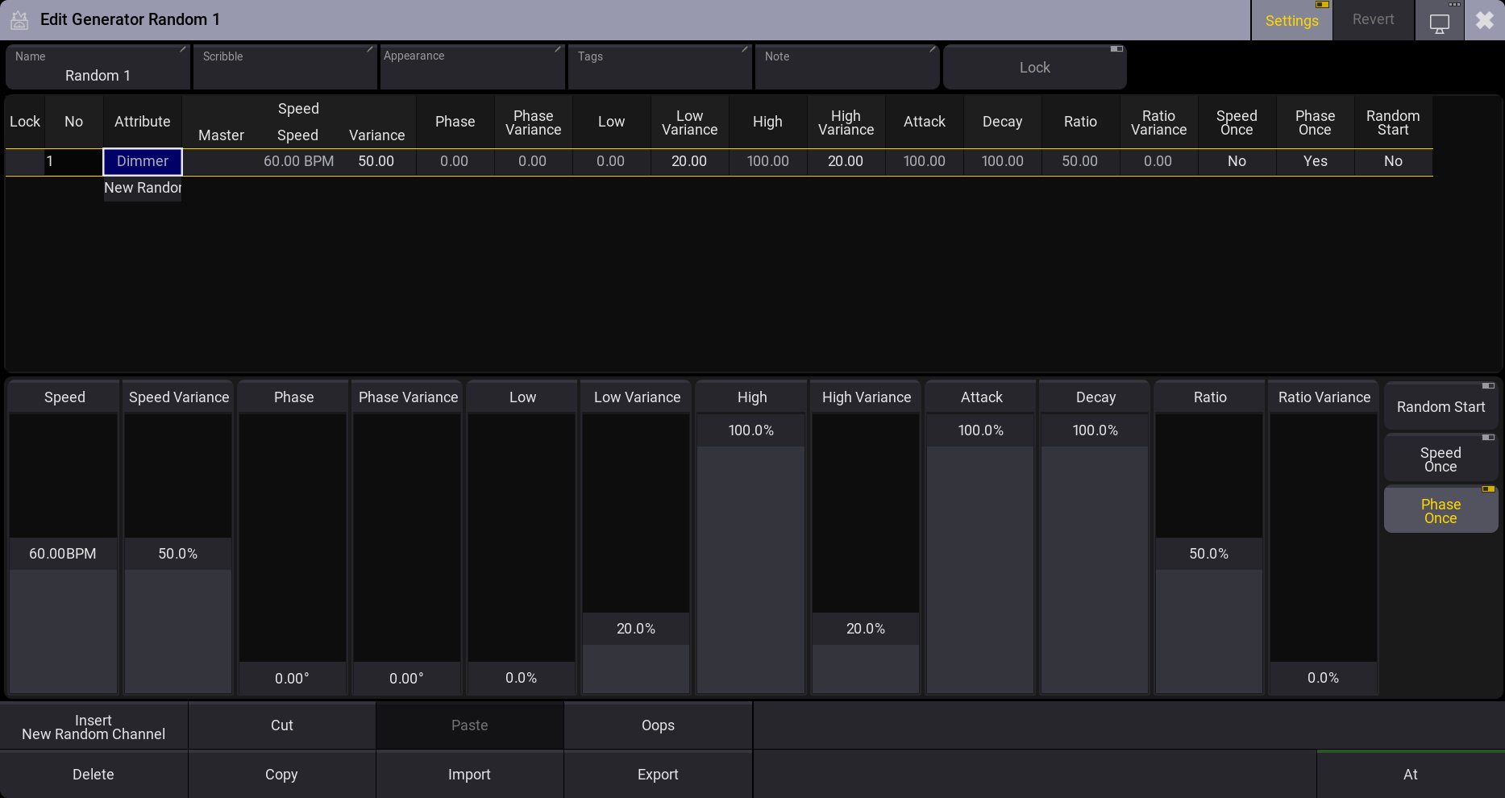This screenshot has height=798, width=1505.
Task: Click the Note field
Action: (847, 67)
